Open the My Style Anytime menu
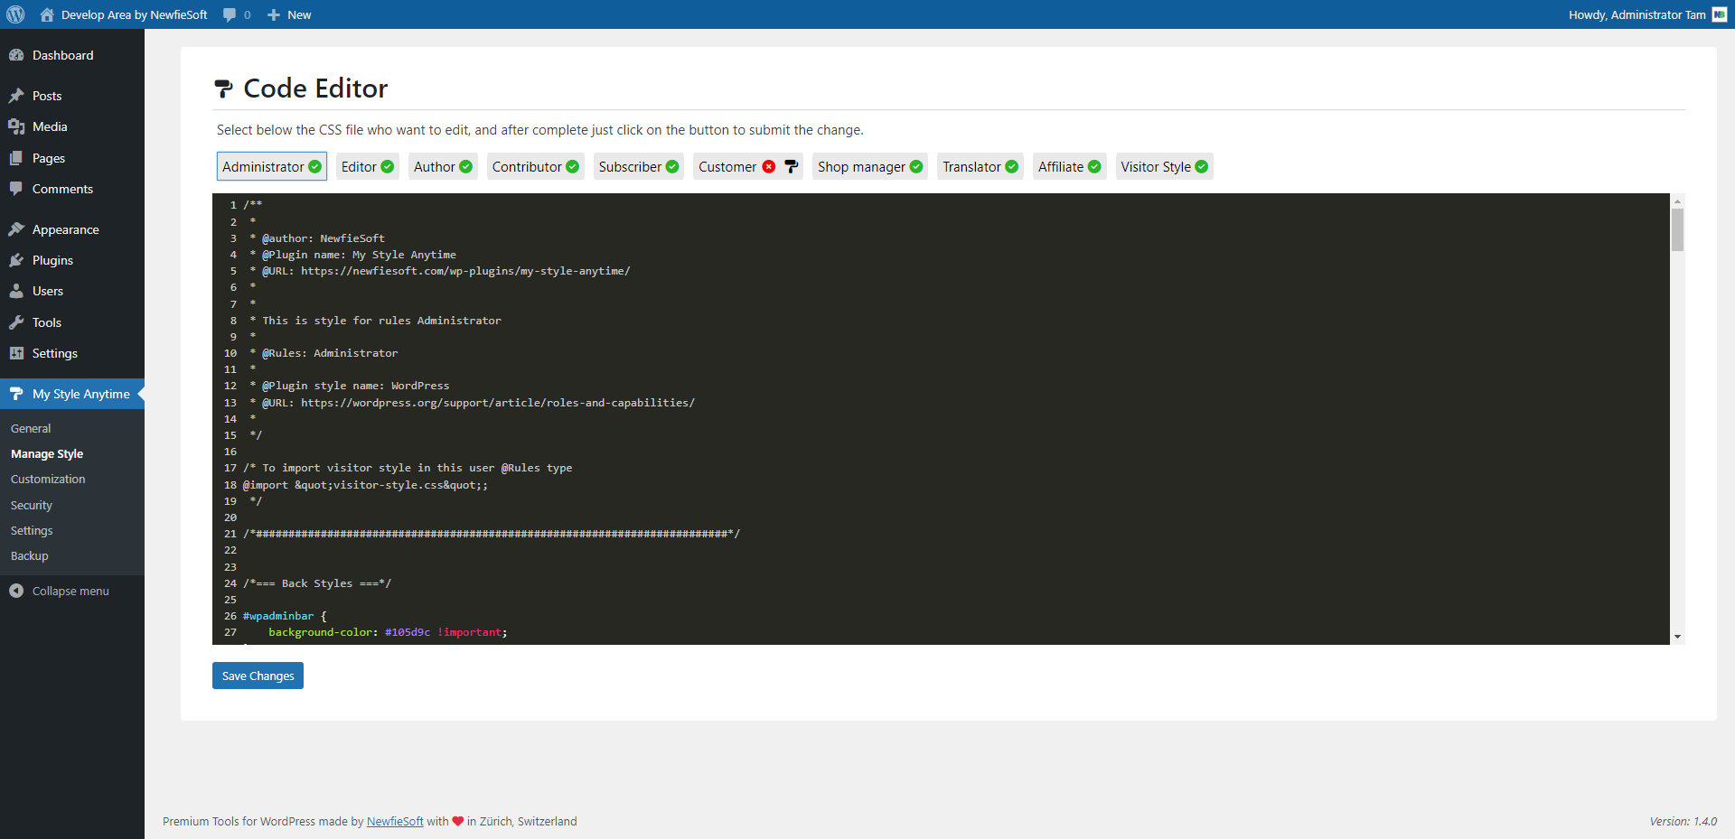The image size is (1735, 839). (x=72, y=394)
